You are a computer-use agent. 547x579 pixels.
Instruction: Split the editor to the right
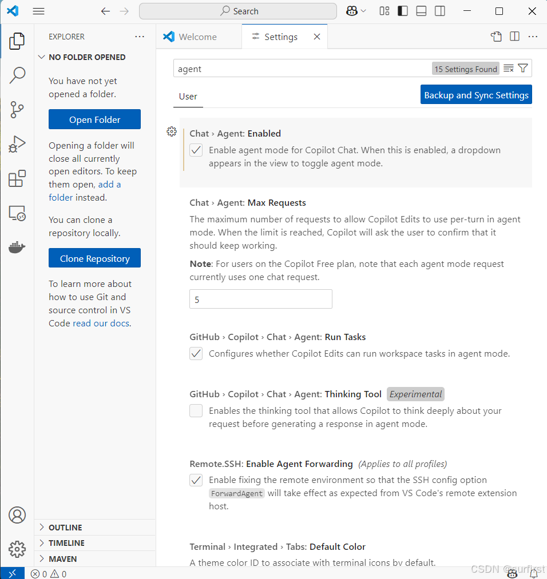[514, 37]
